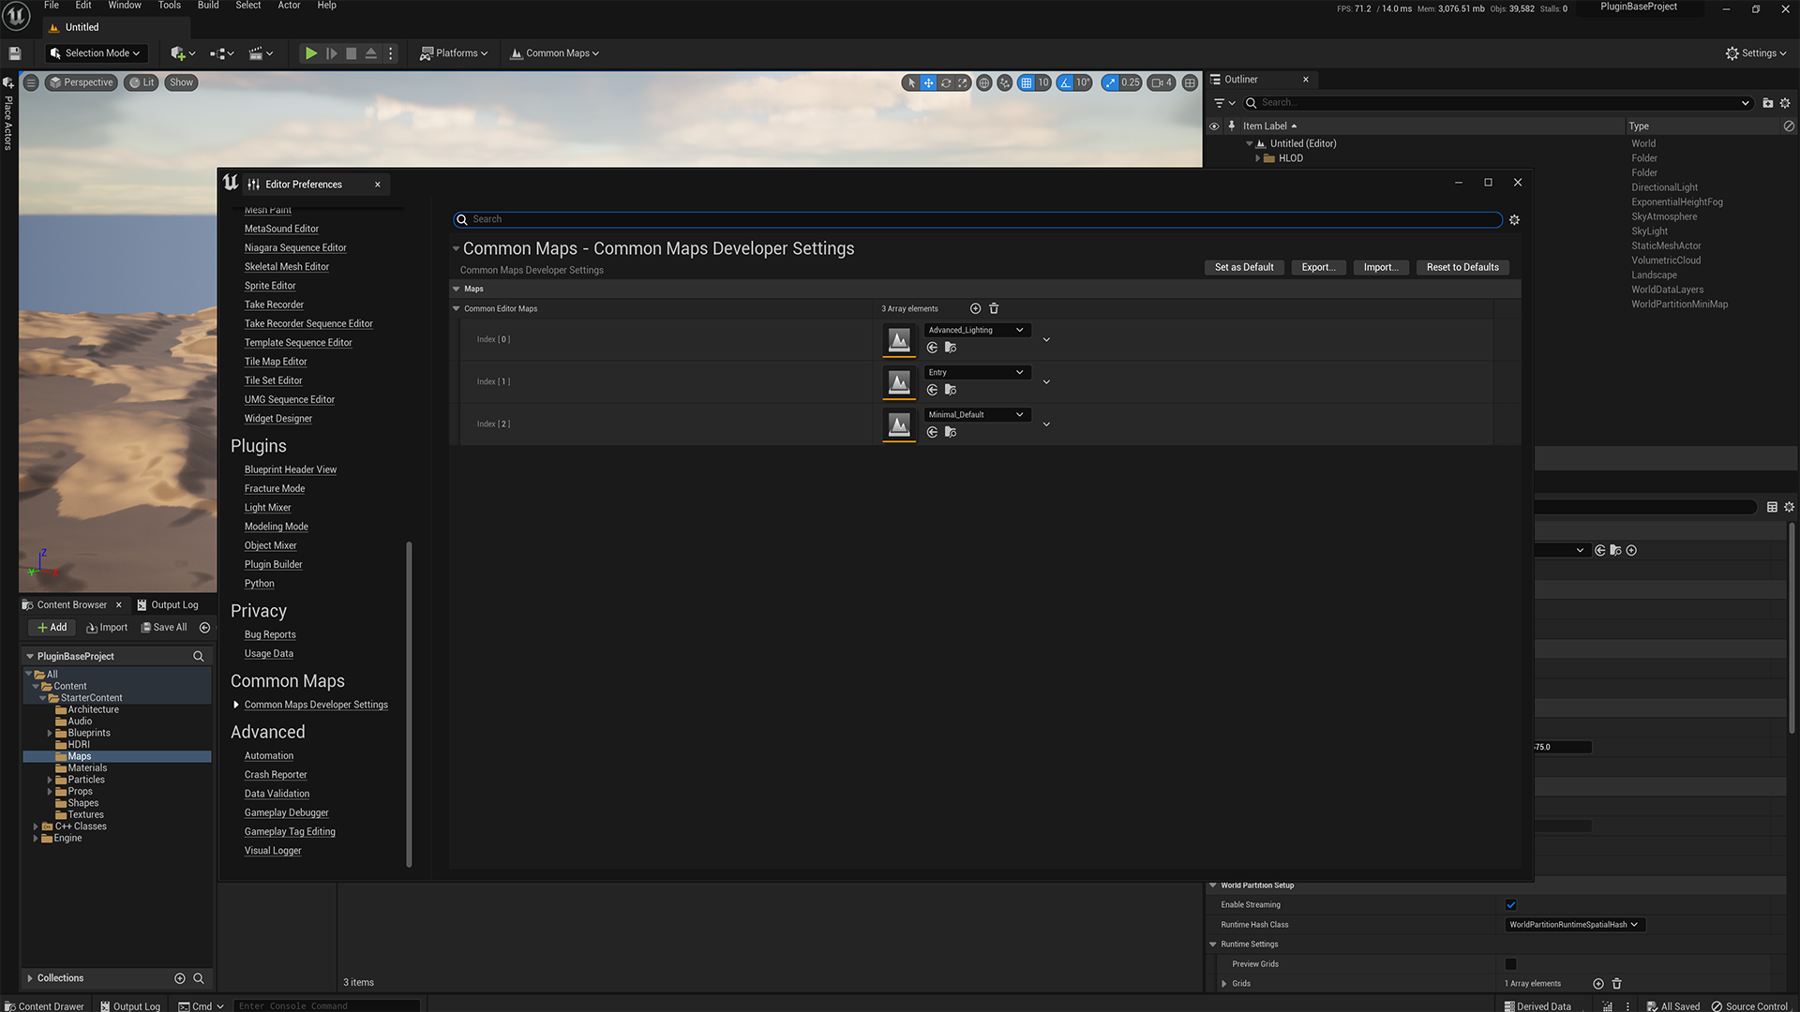Open the Build menu
1800x1012 pixels.
[x=208, y=6]
